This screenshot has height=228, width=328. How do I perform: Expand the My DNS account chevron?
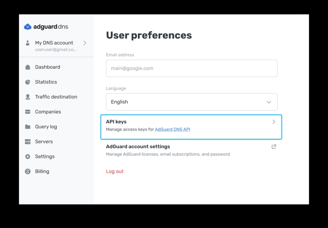click(85, 43)
